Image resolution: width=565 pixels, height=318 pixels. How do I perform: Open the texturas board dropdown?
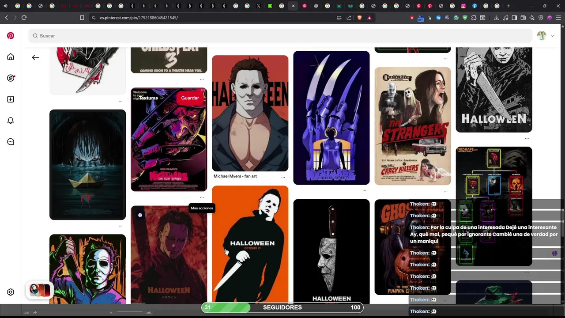[151, 98]
